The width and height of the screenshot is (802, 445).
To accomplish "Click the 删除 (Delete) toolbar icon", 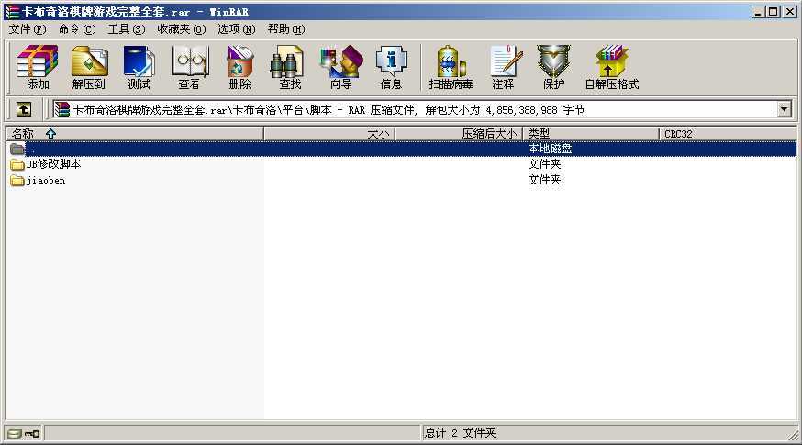I will pos(239,67).
